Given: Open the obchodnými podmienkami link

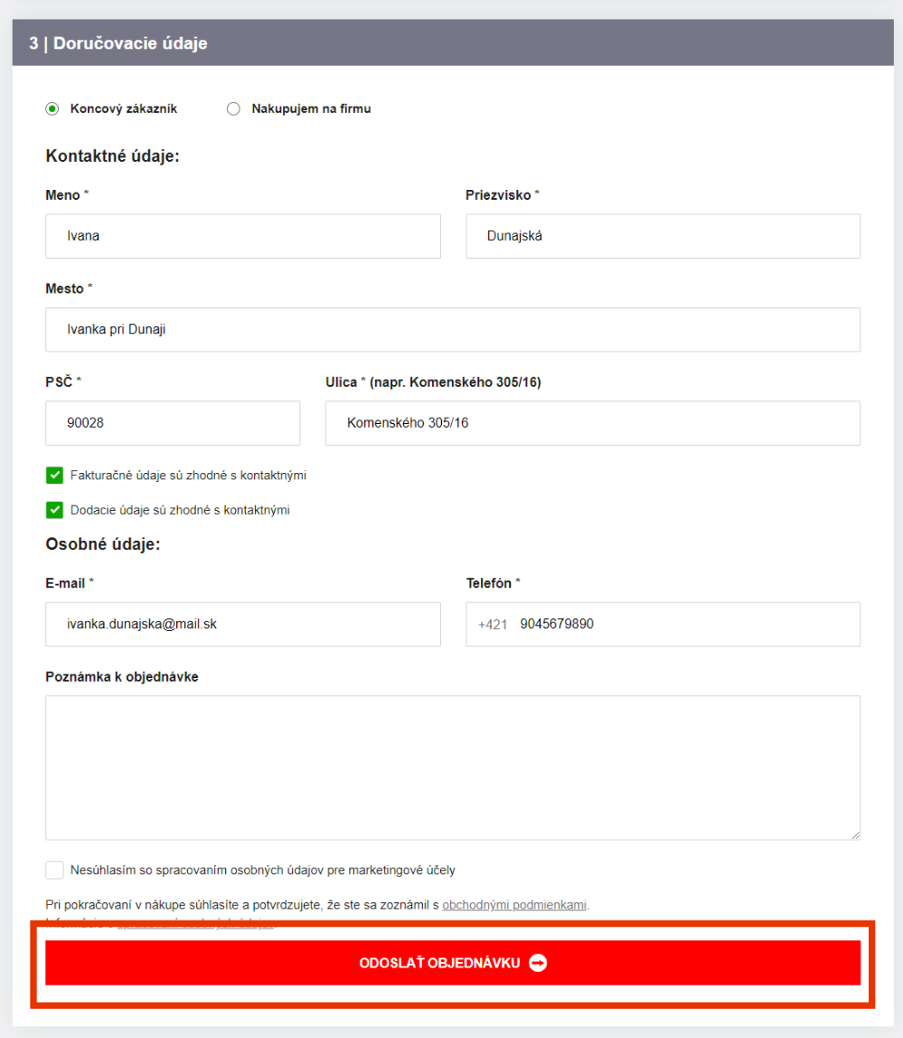Looking at the screenshot, I should [x=514, y=904].
